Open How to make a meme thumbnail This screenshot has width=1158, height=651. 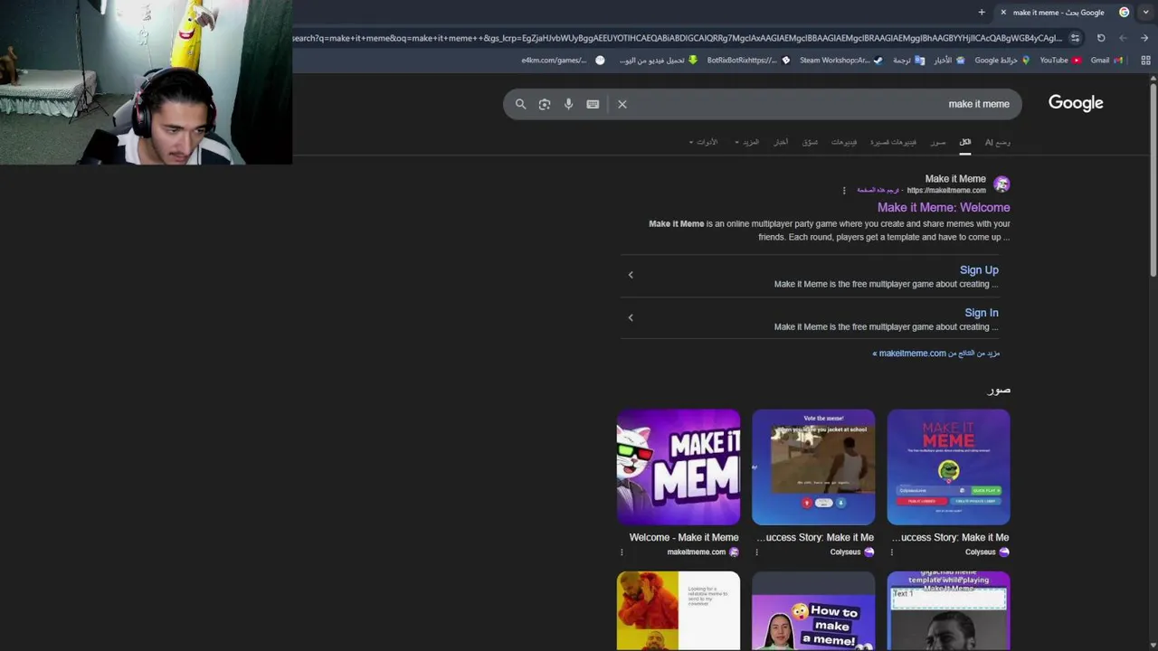click(813, 610)
